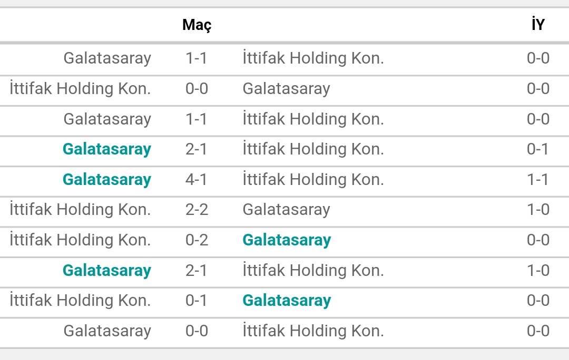Viewport: 569px width, 360px height.
Task: Click the bold Galatasaray in the 2-1 row with half-time 0-1
Action: [x=107, y=149]
